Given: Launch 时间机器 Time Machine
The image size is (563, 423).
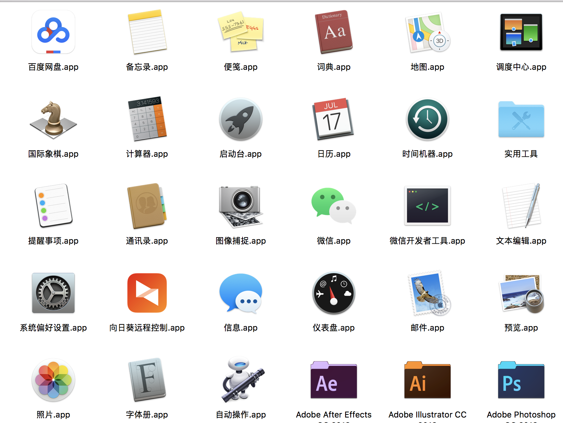Looking at the screenshot, I should click(427, 119).
